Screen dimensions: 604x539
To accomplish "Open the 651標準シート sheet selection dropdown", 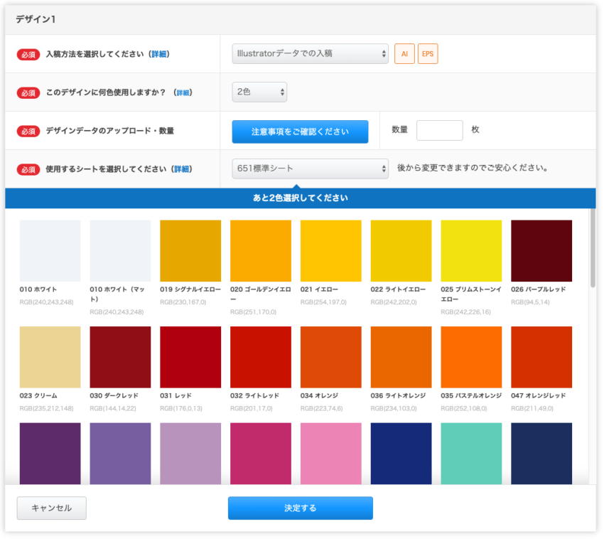I will click(309, 169).
